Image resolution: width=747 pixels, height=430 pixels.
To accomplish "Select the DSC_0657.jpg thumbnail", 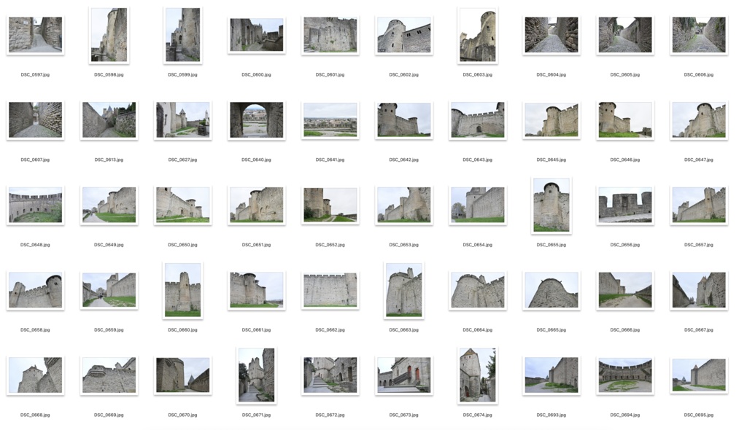I will coord(699,206).
